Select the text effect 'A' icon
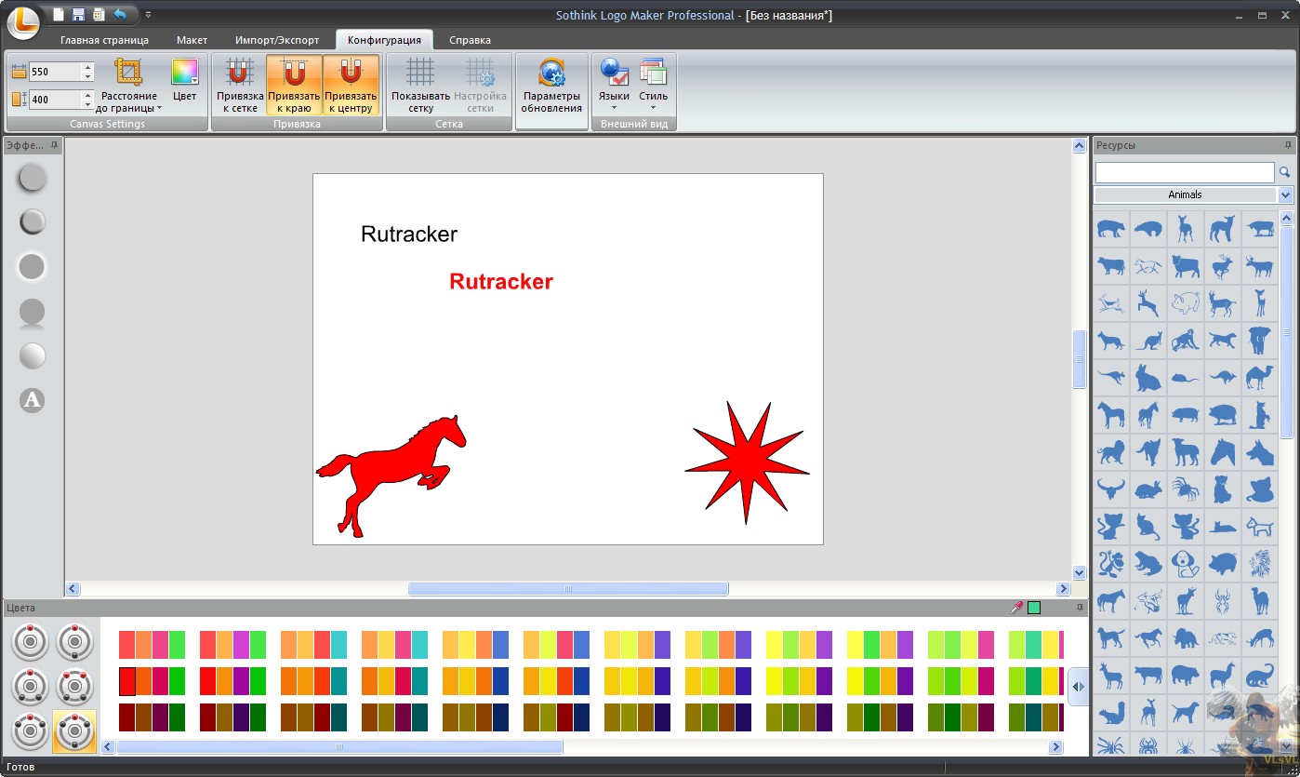 coord(33,400)
